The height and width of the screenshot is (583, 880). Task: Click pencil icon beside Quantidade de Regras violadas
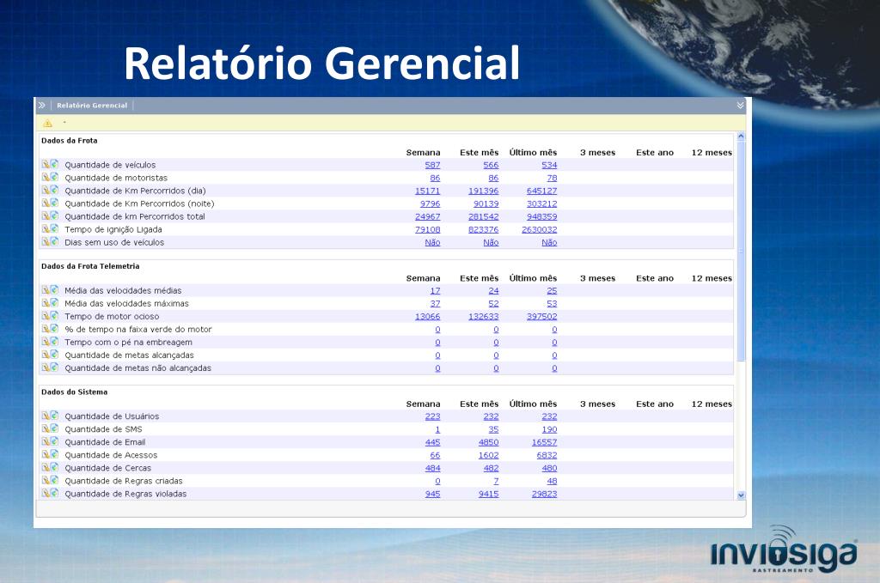(x=46, y=493)
